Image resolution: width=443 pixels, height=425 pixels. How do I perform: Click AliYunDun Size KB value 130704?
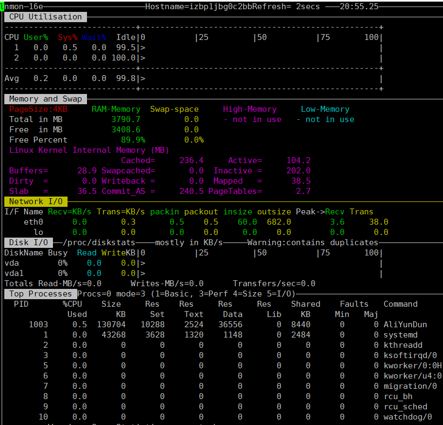pos(111,325)
